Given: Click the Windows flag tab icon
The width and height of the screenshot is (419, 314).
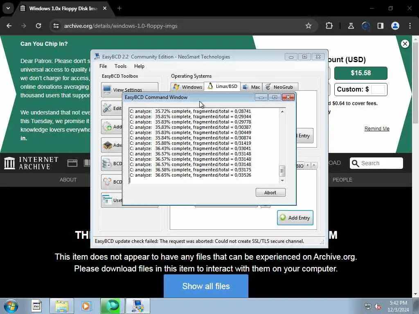Looking at the screenshot, I should click(x=176, y=87).
